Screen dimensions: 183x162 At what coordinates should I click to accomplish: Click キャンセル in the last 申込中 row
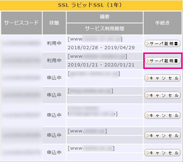[x=163, y=153]
